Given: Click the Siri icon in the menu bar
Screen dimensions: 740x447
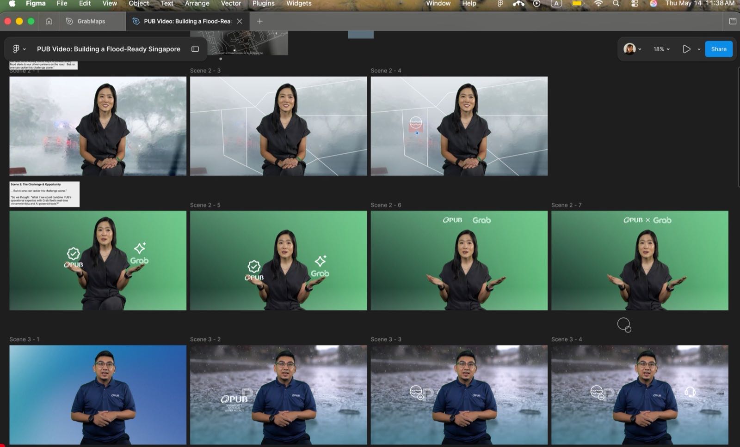Looking at the screenshot, I should click(653, 3).
